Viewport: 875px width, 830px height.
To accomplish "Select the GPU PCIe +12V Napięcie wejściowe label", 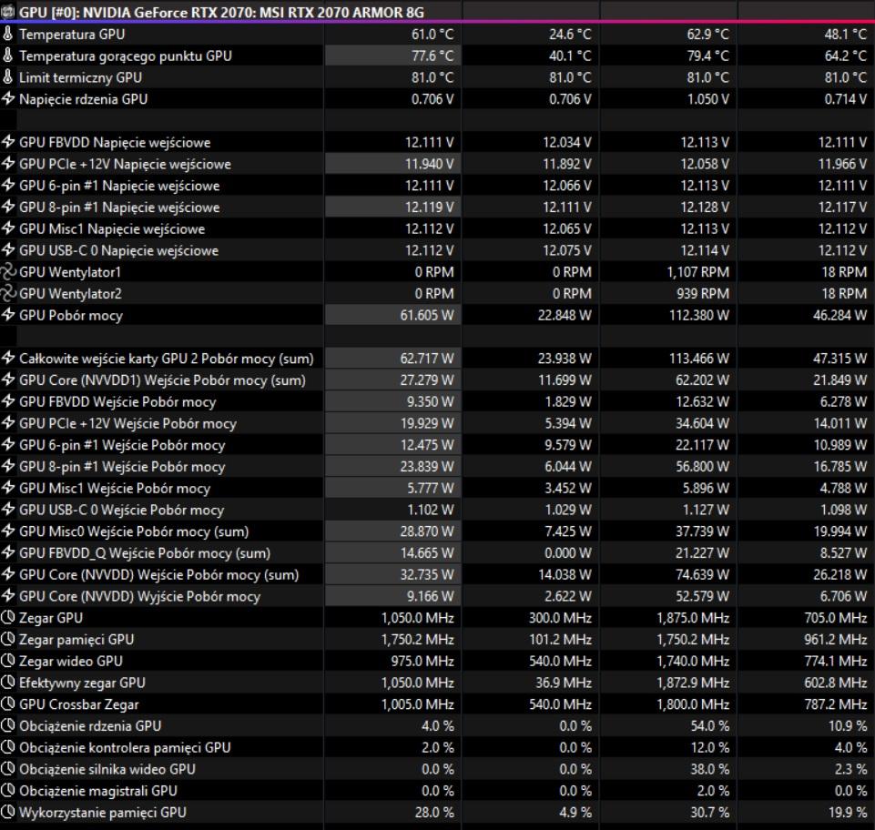I will [125, 164].
